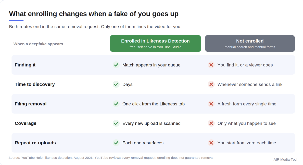Viewport: 303px width, 165px height.
Task: Click the blue underline accent below the title
Action: [16, 20]
